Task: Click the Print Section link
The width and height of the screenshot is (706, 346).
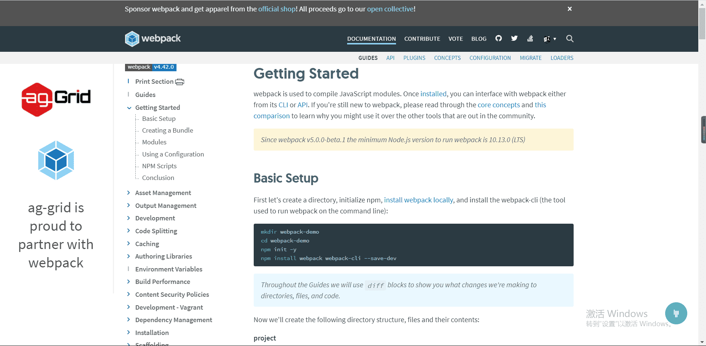Action: click(x=154, y=82)
